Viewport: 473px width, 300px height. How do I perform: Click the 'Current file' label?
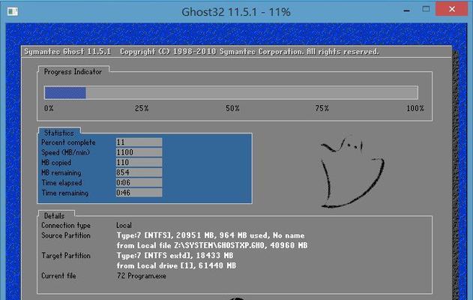[x=58, y=276]
